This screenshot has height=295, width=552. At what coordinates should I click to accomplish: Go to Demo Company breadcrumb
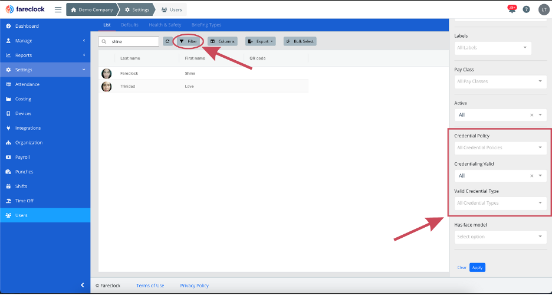[x=91, y=10]
